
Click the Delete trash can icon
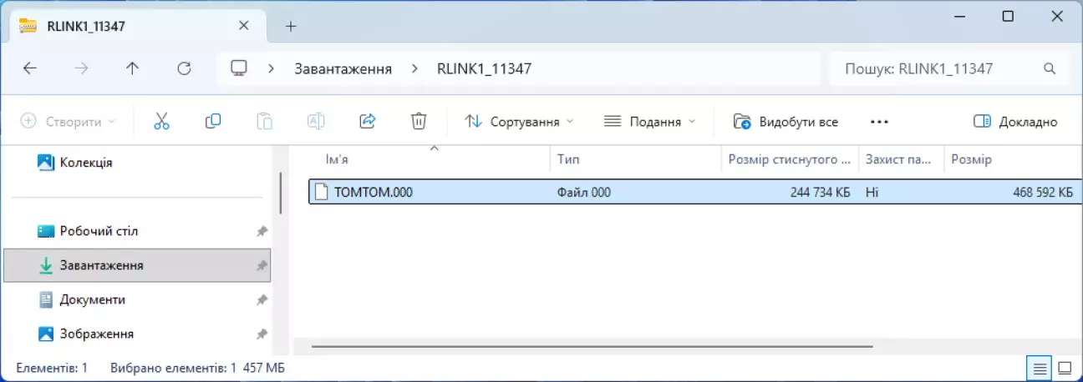click(x=419, y=122)
